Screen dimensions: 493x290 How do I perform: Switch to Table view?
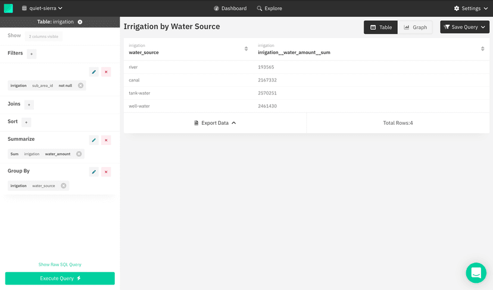380,27
